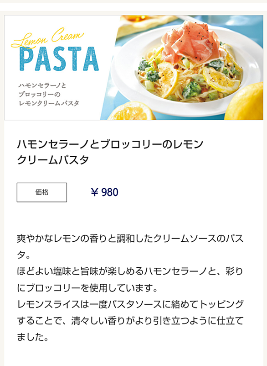267x366 pixels.
Task: Click the heading's second line クリームパスタ
Action: tap(53, 160)
